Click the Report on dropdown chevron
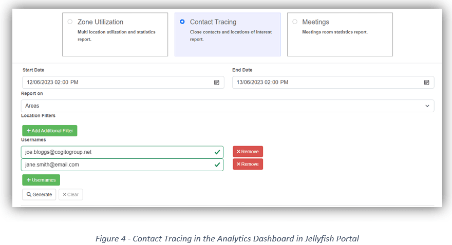Screen dimensions: 452x245 point(427,106)
